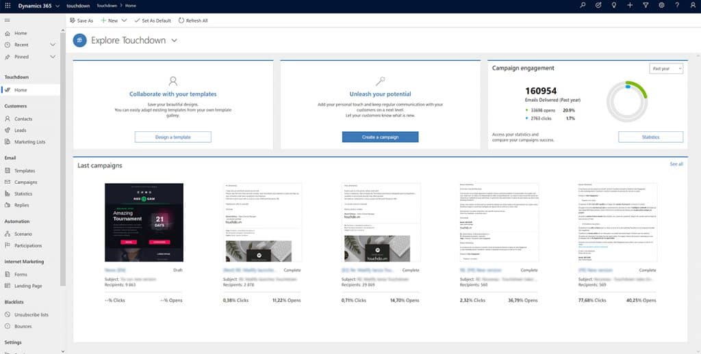Open the advanced find filter icon
This screenshot has width=701, height=354.
pyautogui.click(x=646, y=5)
